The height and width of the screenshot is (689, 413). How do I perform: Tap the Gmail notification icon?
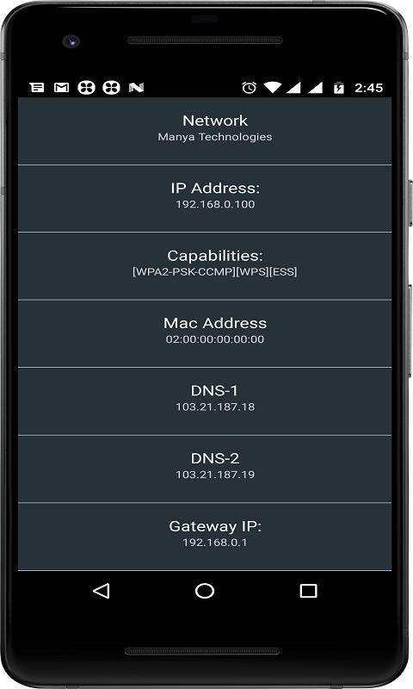61,88
